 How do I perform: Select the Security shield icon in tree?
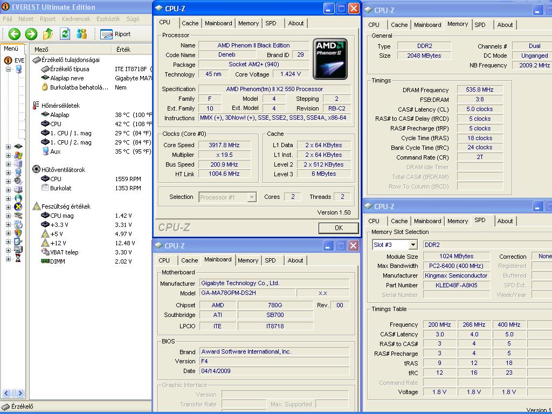click(x=18, y=233)
